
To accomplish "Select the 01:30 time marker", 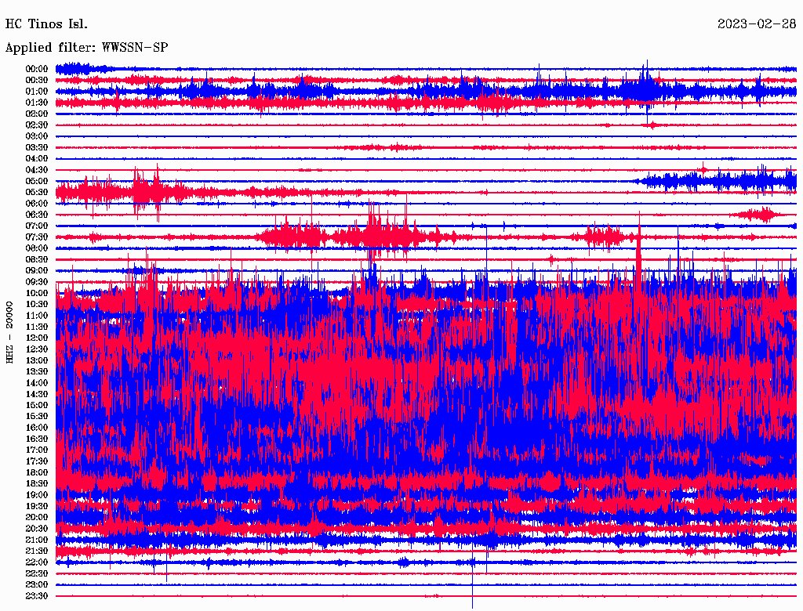I will (37, 103).
